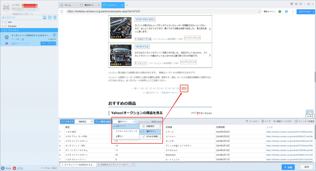
Task: Click 詳細ページに行く link icon
Action: [x=275, y=121]
